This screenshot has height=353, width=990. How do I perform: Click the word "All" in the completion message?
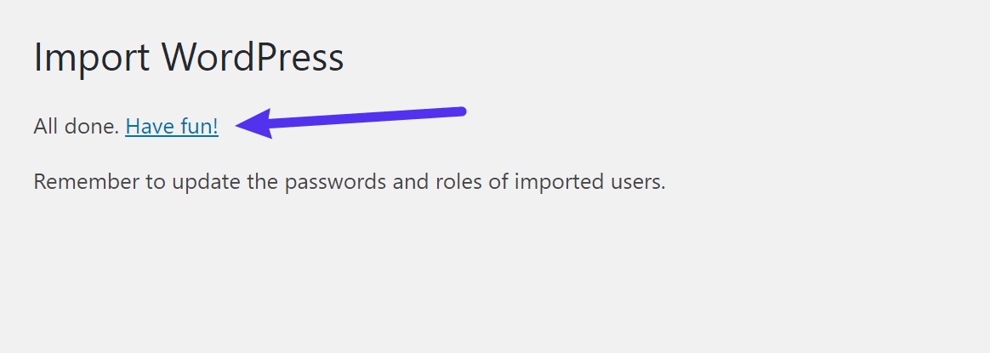pyautogui.click(x=46, y=127)
